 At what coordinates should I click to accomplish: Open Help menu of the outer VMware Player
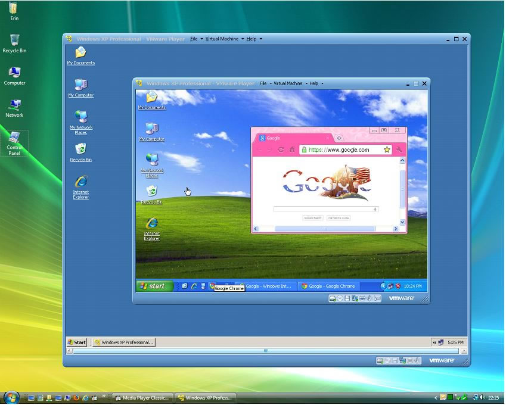coord(254,39)
